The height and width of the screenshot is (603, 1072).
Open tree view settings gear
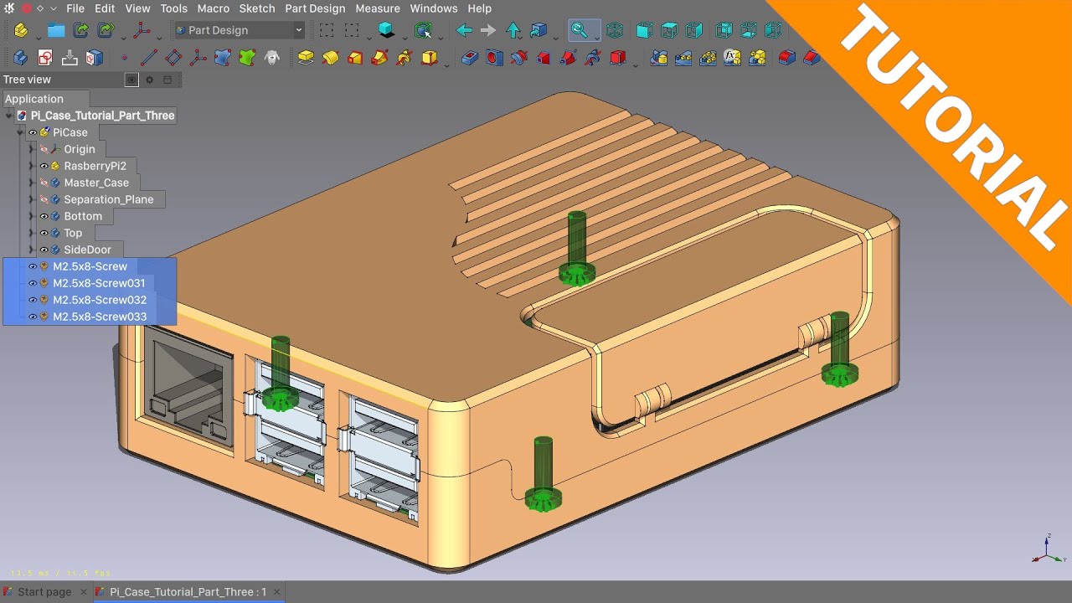(150, 80)
